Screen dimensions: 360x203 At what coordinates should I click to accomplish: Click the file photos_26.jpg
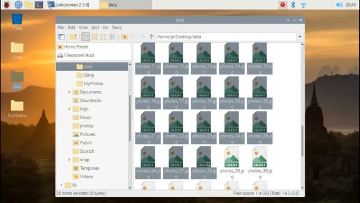coord(148,163)
